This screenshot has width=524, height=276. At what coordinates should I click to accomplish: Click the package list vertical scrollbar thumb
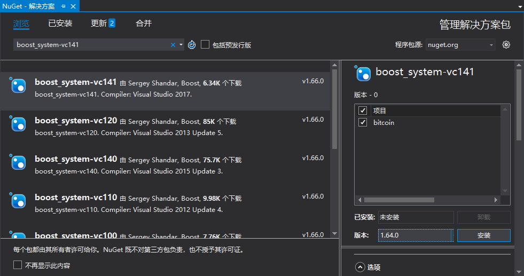pos(334,109)
